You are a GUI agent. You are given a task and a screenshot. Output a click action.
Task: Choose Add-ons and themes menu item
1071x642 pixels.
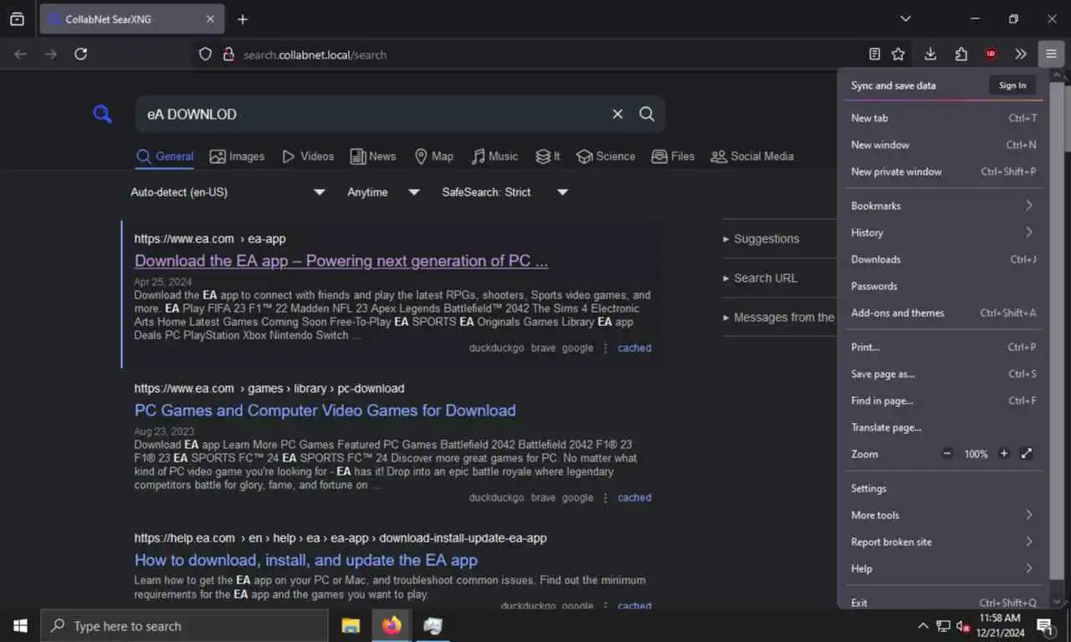(943, 313)
